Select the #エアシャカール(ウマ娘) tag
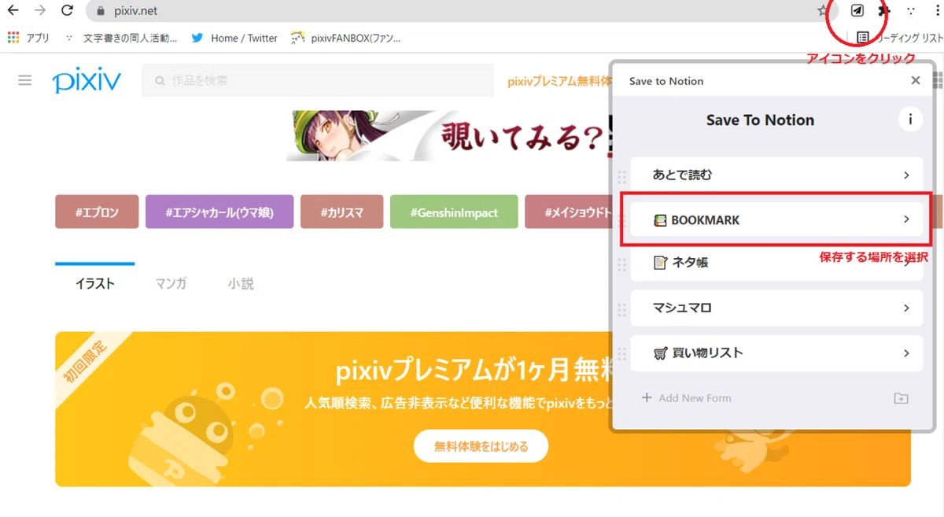This screenshot has height=517, width=944. click(219, 212)
